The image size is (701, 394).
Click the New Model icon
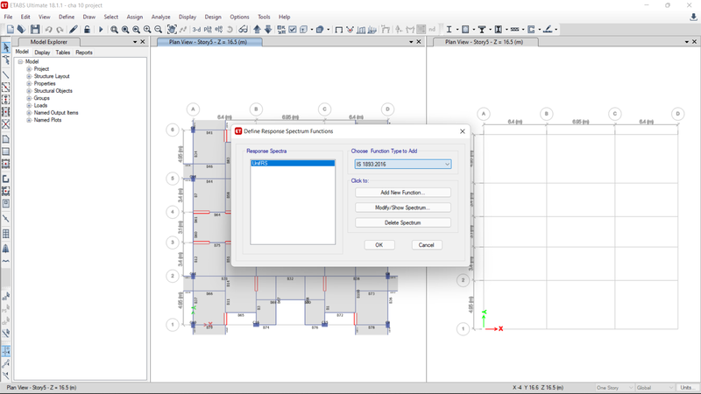(11, 30)
